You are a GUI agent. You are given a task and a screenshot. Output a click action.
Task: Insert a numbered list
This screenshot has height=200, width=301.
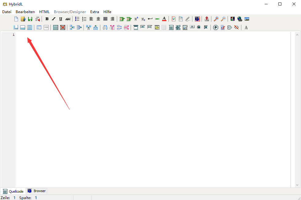[84, 19]
